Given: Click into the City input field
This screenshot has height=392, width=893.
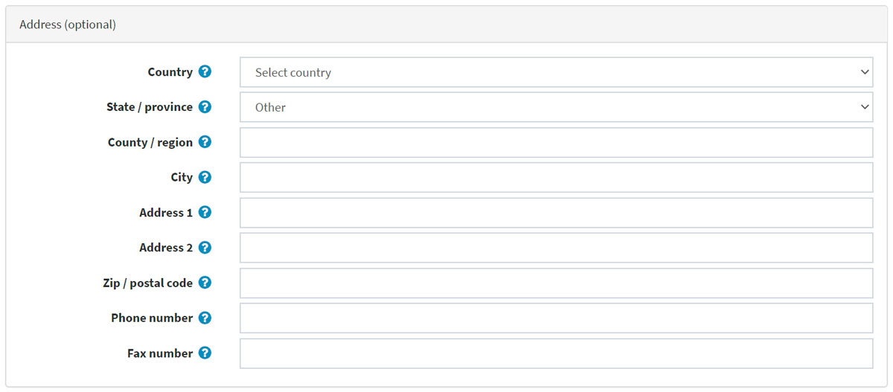Looking at the screenshot, I should (555, 177).
